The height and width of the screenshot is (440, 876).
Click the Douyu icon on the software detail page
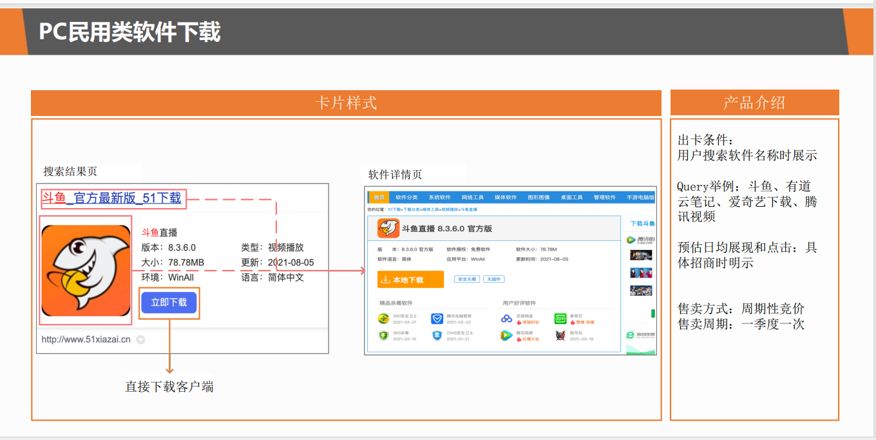click(388, 228)
